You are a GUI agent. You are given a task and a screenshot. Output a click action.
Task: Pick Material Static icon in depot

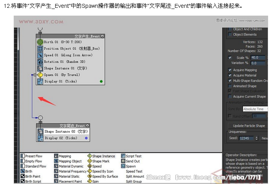(x=56, y=176)
